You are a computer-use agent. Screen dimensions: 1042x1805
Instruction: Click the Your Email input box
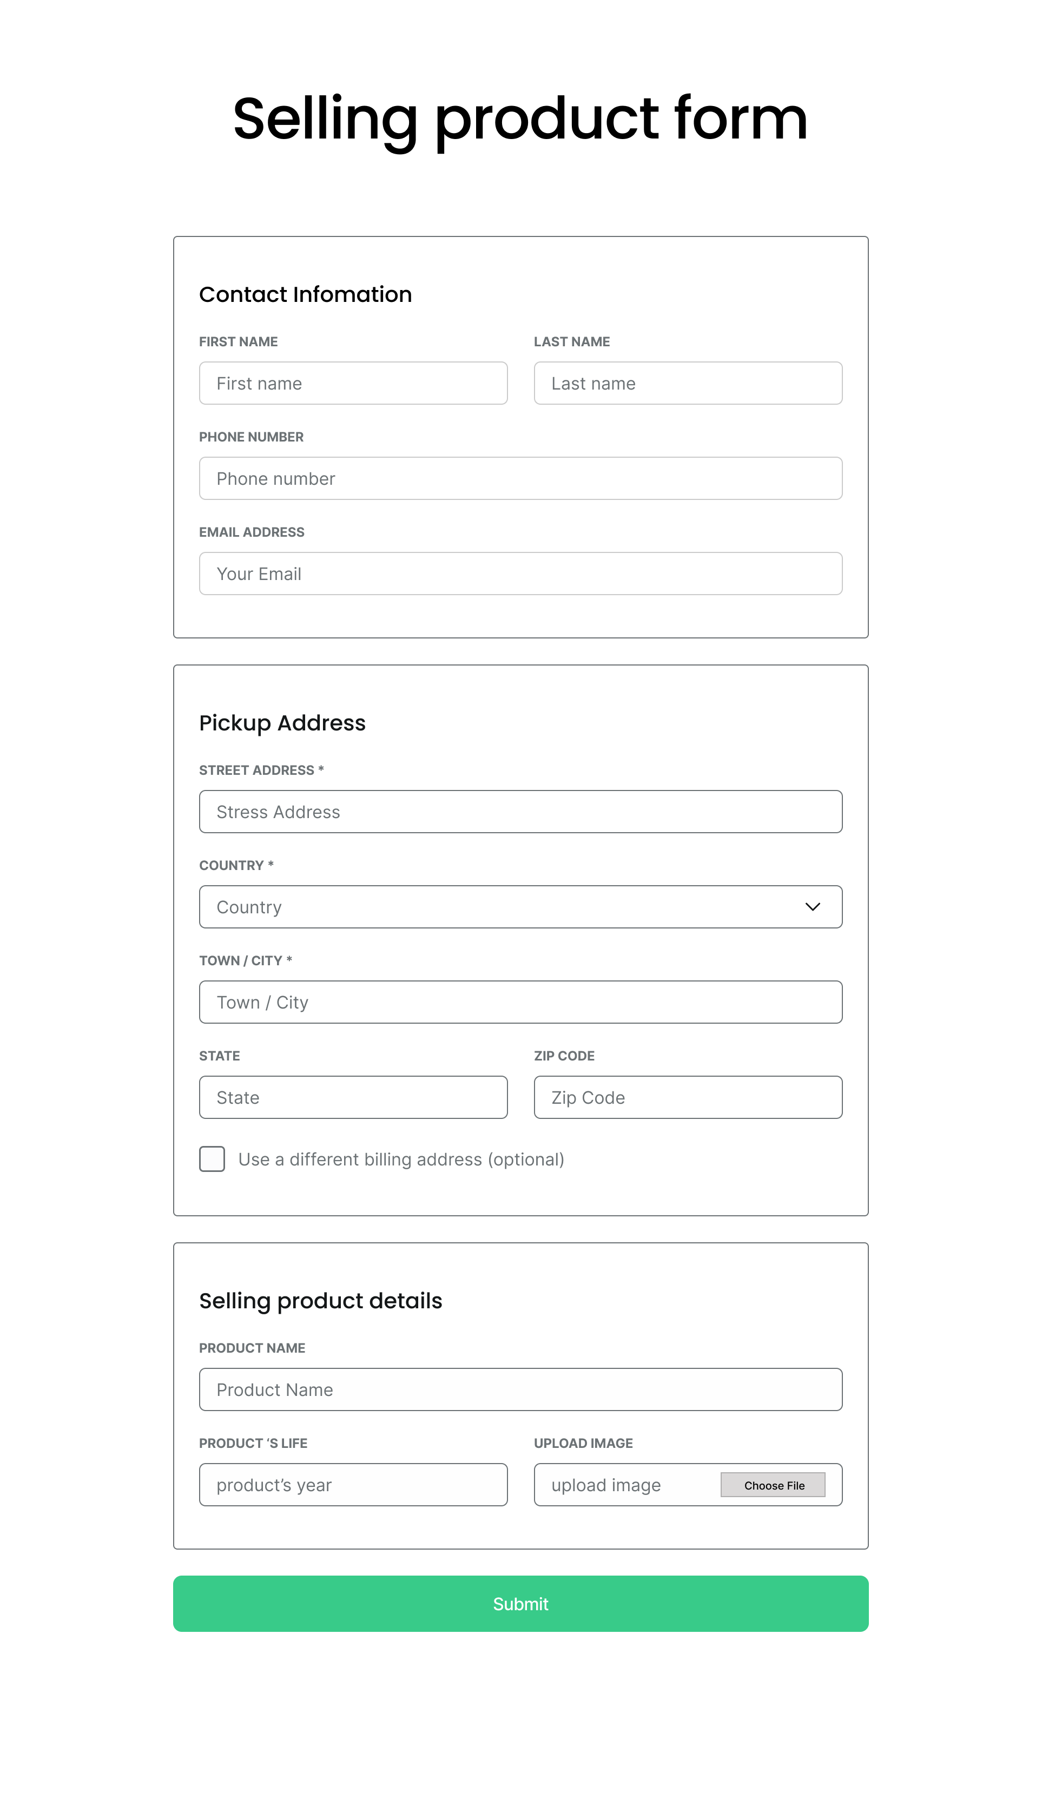click(520, 574)
